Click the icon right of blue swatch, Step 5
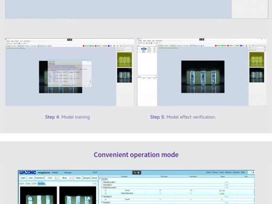The width and height of the screenshot is (272, 204). [x=246, y=46]
